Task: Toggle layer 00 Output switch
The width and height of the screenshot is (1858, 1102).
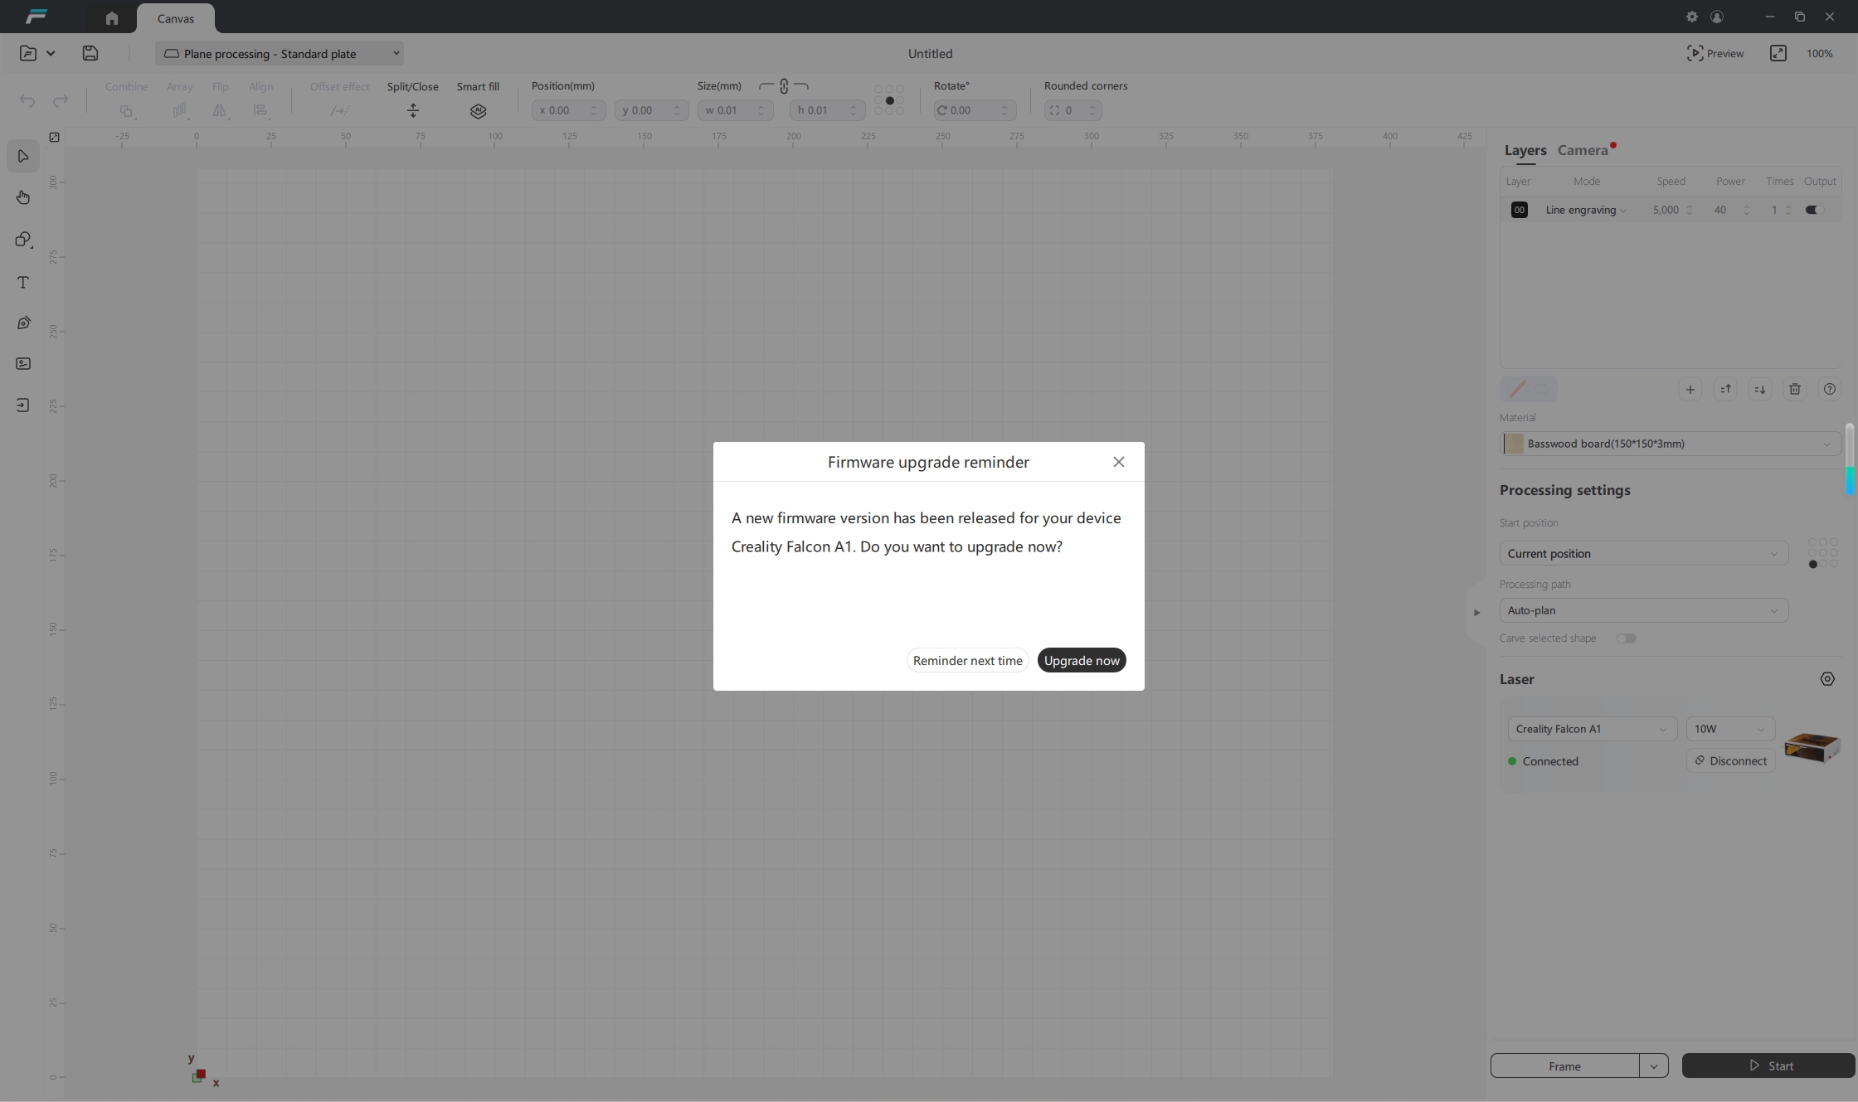Action: click(1813, 210)
